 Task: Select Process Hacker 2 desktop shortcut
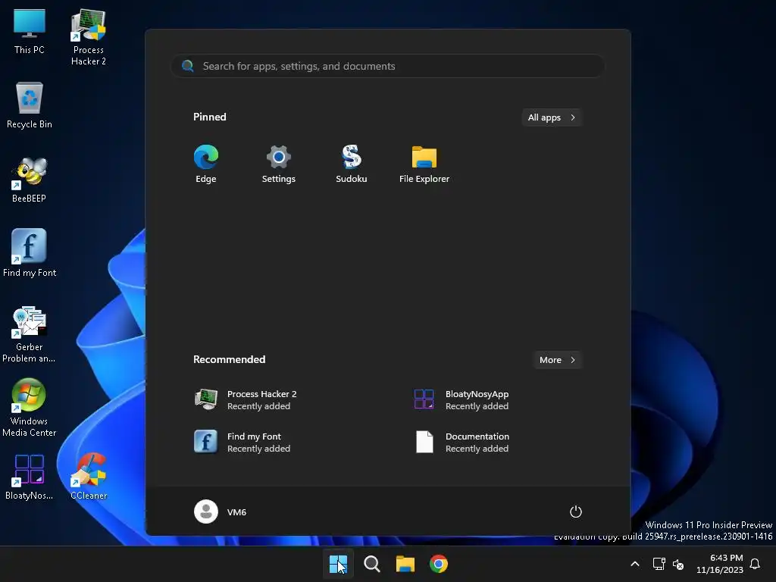coord(89,37)
